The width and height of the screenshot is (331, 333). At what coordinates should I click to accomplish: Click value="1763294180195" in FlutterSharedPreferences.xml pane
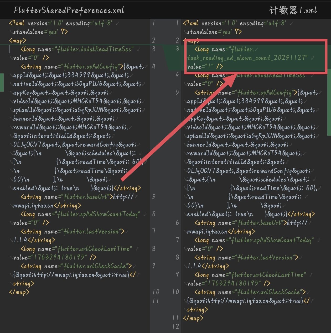tap(50, 257)
